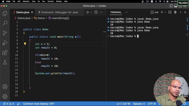The image size is (189, 106).
Task: Split the editor to the right
Action: click(96, 12)
